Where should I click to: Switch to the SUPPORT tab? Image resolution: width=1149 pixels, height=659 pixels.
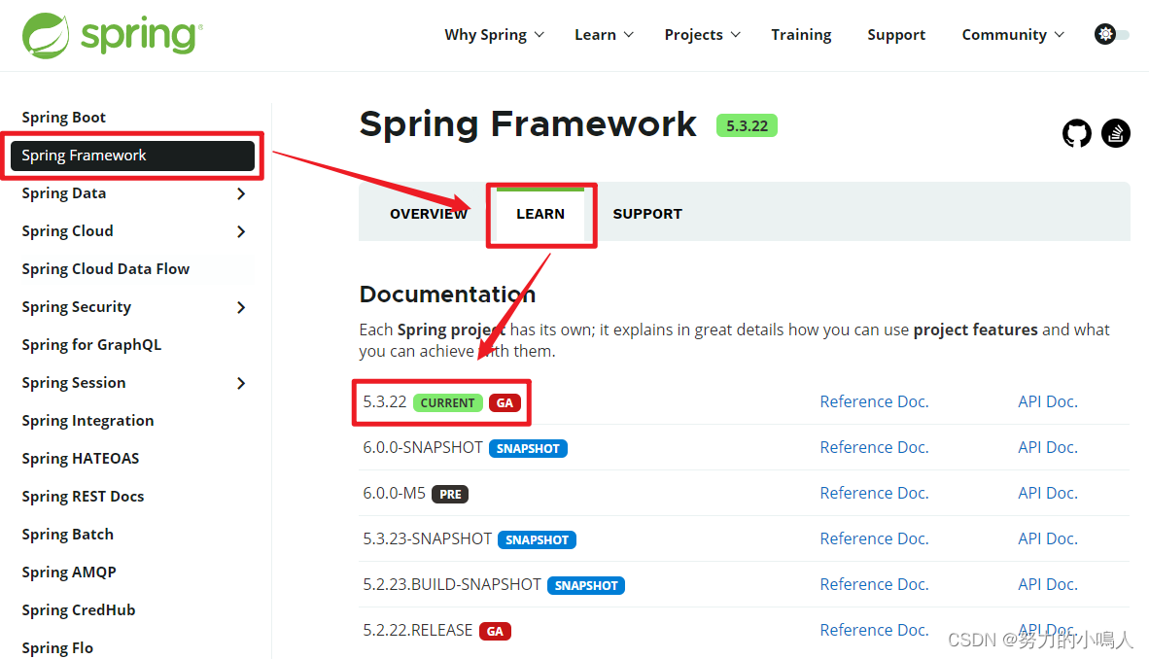pos(647,214)
